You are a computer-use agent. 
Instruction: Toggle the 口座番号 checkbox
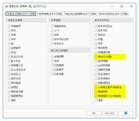coord(52,69)
